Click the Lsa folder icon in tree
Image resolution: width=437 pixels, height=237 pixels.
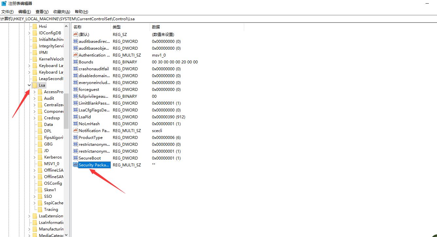[x=35, y=85]
